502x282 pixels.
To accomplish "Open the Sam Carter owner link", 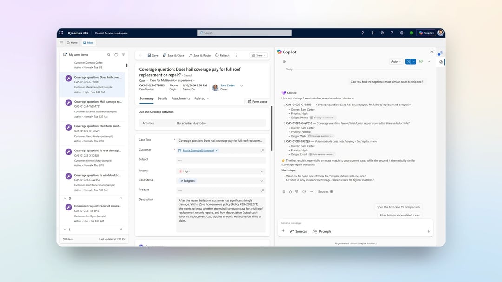I will pos(228,85).
